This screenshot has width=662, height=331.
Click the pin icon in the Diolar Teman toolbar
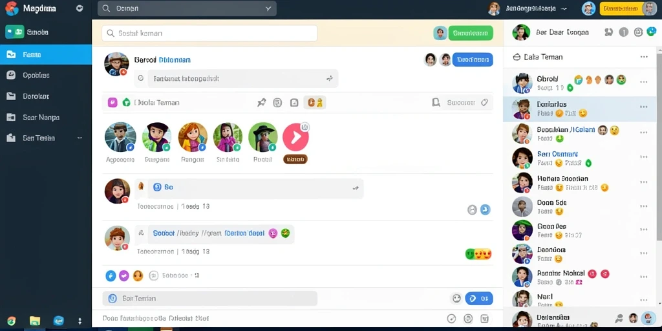pyautogui.click(x=262, y=102)
